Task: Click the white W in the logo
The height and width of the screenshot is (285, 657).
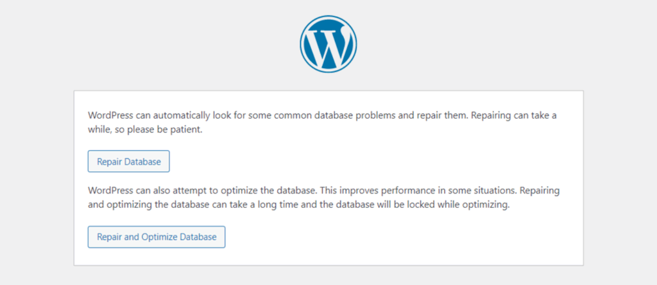Action: [x=328, y=44]
